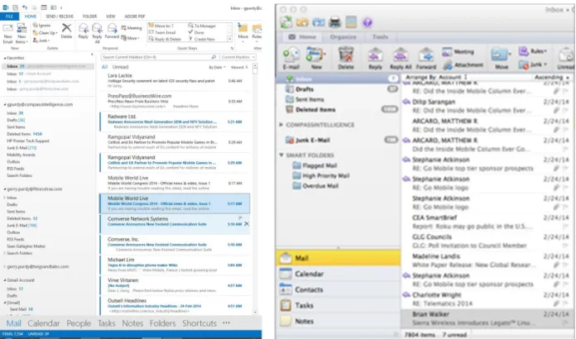This screenshot has height=339, width=576.
Task: Switch to Calendar in the Windows navigation bar
Action: tap(43, 323)
